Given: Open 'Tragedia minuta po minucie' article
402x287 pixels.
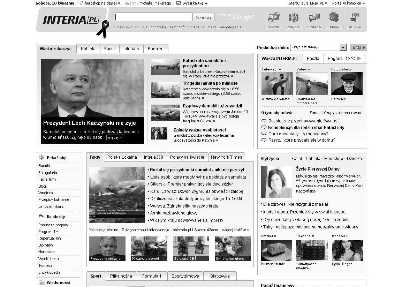Looking at the screenshot, I should coord(210,83).
